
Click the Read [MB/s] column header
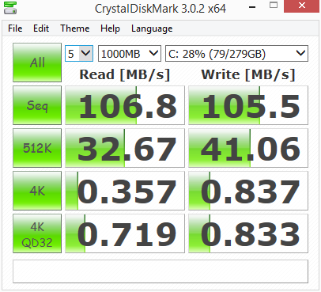[125, 74]
